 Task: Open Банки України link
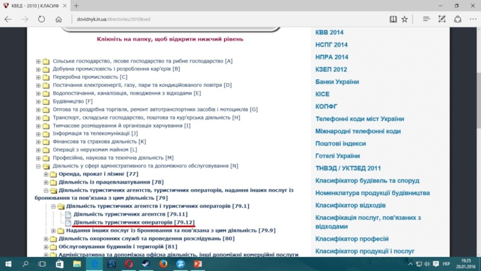point(337,82)
